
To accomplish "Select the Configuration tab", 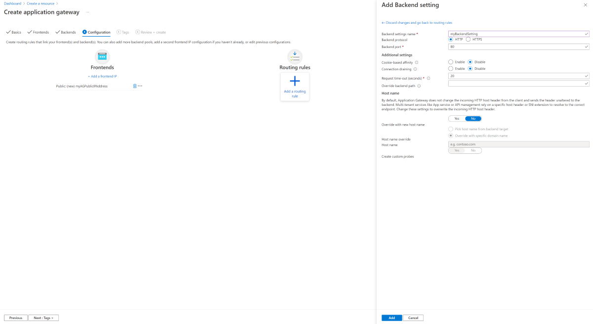I will pos(96,32).
